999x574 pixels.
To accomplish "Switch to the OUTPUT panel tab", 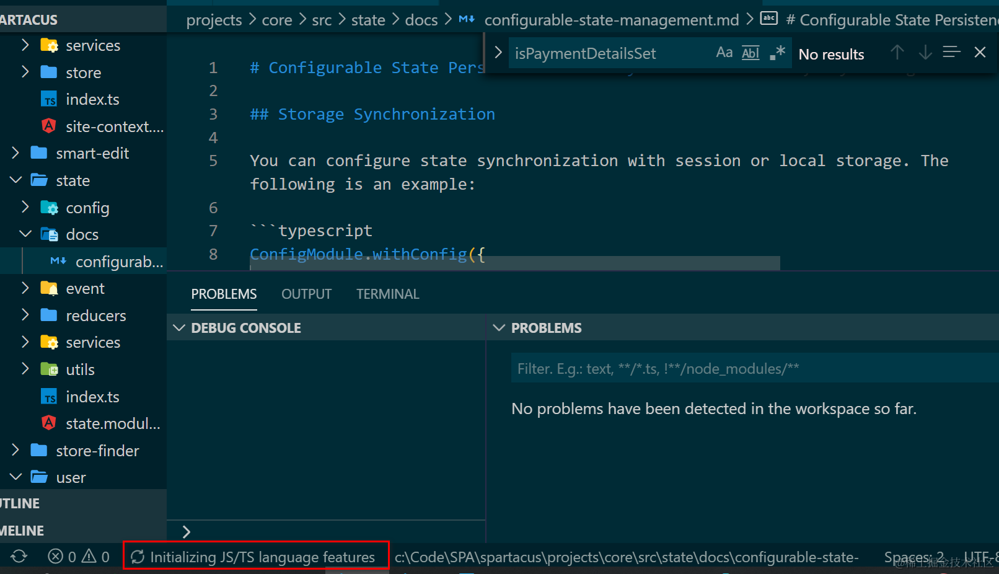I will pos(307,294).
